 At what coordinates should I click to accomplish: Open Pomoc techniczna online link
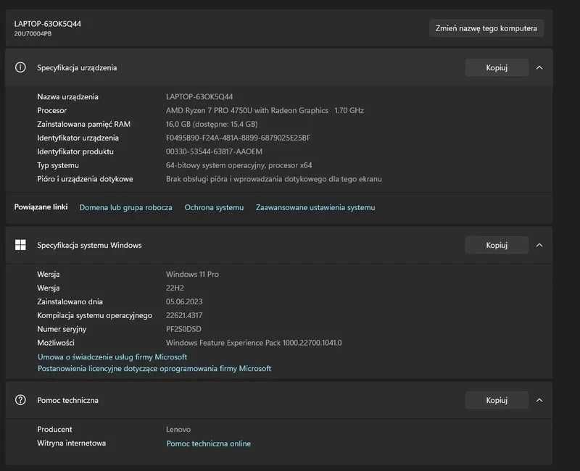pos(208,443)
